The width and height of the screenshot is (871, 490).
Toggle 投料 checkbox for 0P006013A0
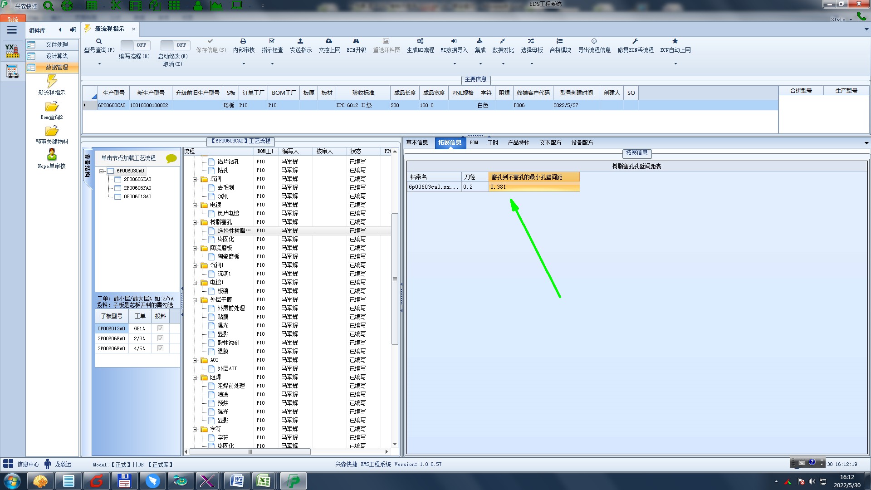pyautogui.click(x=160, y=328)
